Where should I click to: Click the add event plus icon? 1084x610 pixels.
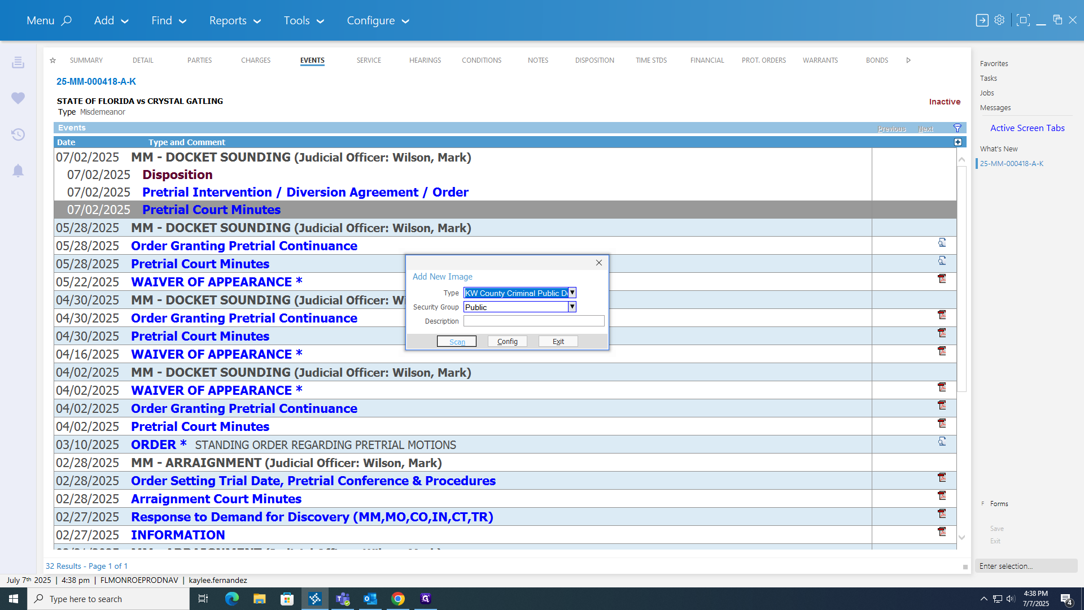958,142
